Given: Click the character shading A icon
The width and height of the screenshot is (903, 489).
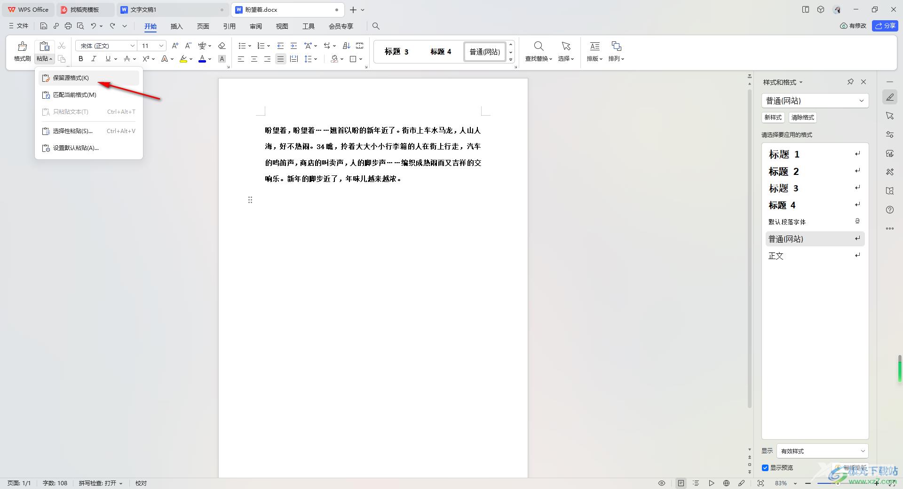Looking at the screenshot, I should tap(222, 59).
